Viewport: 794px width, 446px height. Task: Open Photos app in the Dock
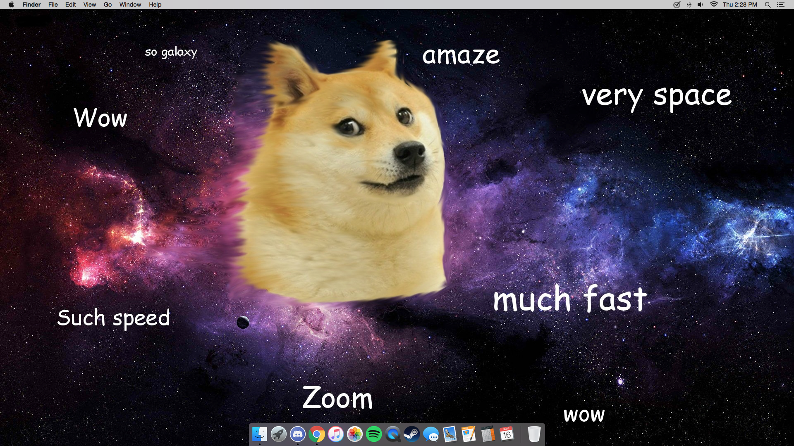click(x=355, y=434)
